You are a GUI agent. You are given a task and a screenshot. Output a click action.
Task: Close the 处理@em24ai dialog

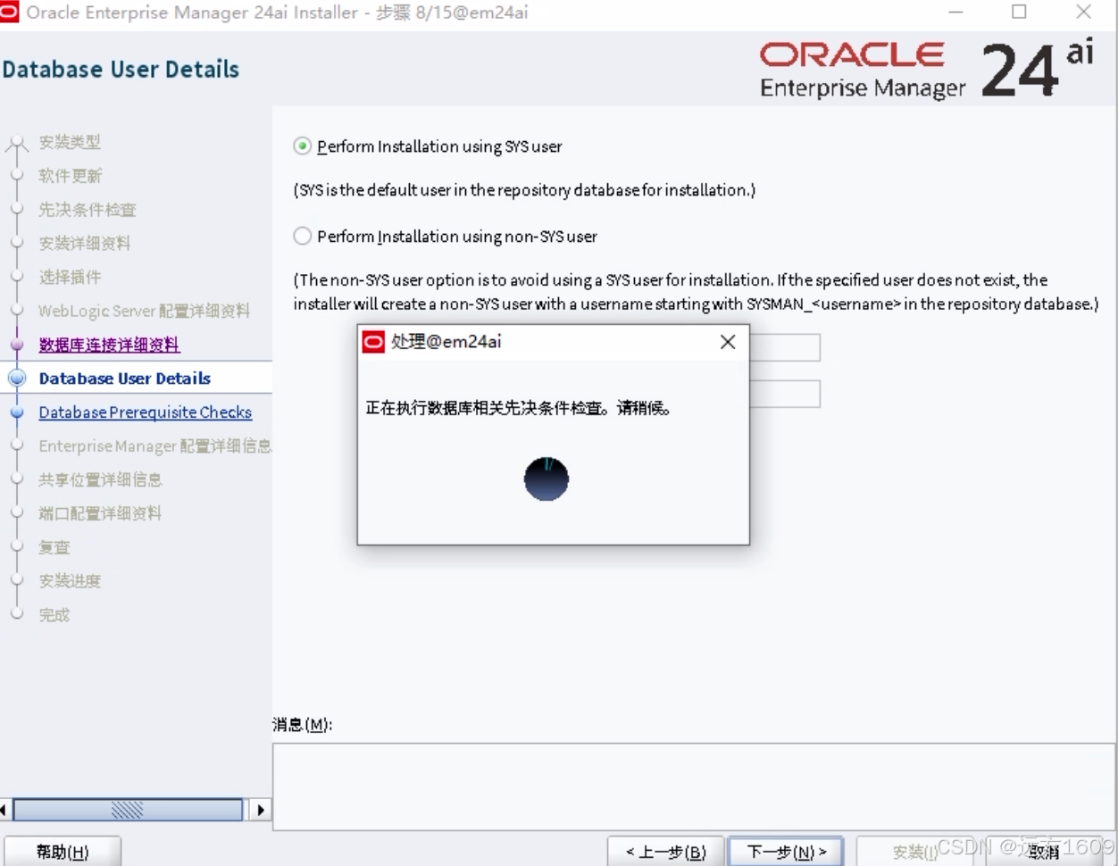click(x=727, y=342)
